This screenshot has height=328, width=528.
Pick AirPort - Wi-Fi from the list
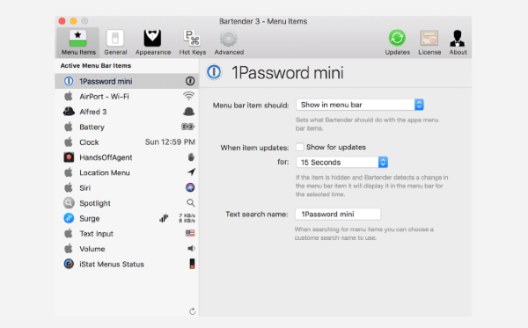tap(127, 97)
